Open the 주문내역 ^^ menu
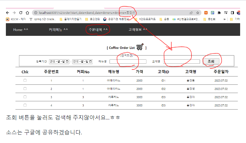 (x=98, y=30)
